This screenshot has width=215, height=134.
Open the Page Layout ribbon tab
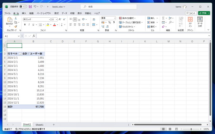[x=44, y=13]
